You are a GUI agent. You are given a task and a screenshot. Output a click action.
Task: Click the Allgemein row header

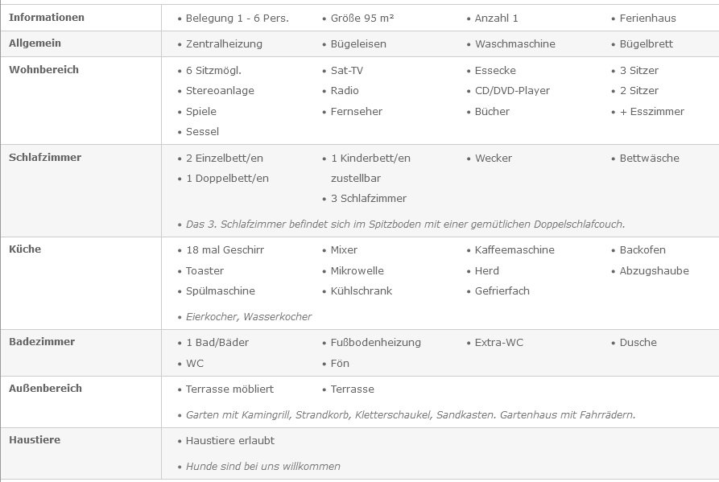[35, 43]
